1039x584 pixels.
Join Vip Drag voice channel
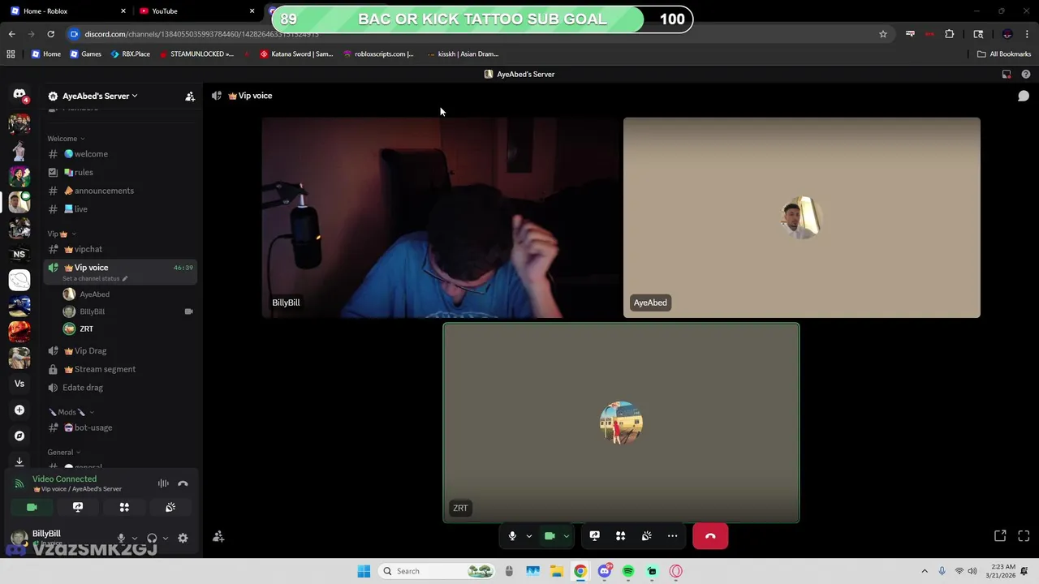coord(120,350)
